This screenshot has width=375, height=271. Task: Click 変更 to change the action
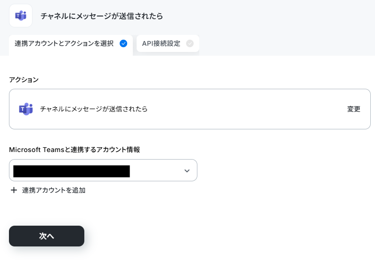[x=354, y=109]
